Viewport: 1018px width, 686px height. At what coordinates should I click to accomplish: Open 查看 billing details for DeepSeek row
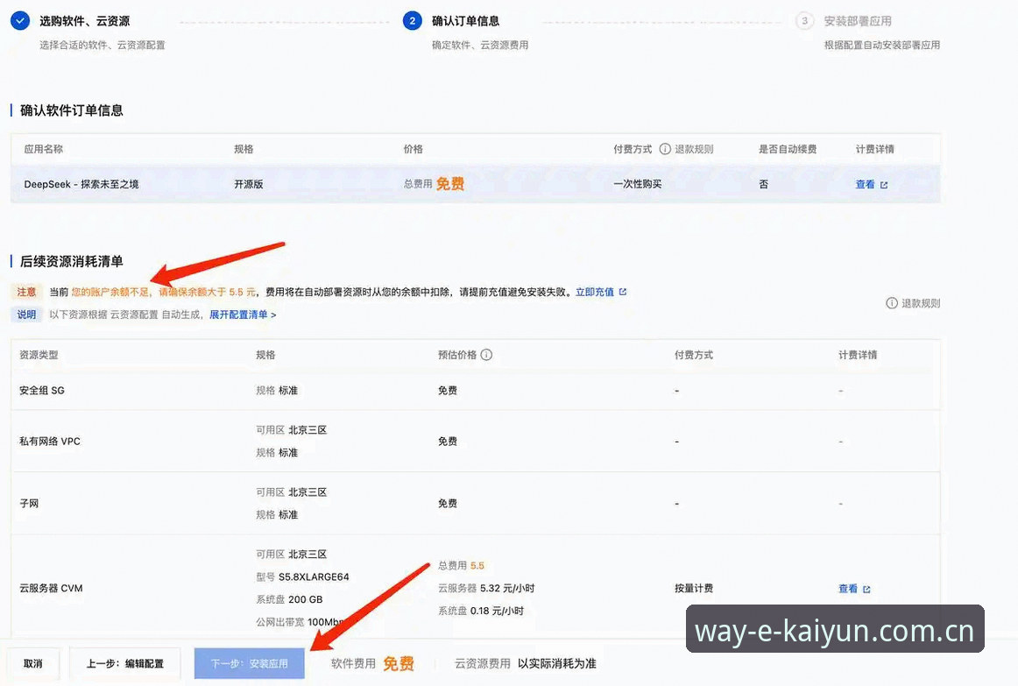(x=865, y=184)
